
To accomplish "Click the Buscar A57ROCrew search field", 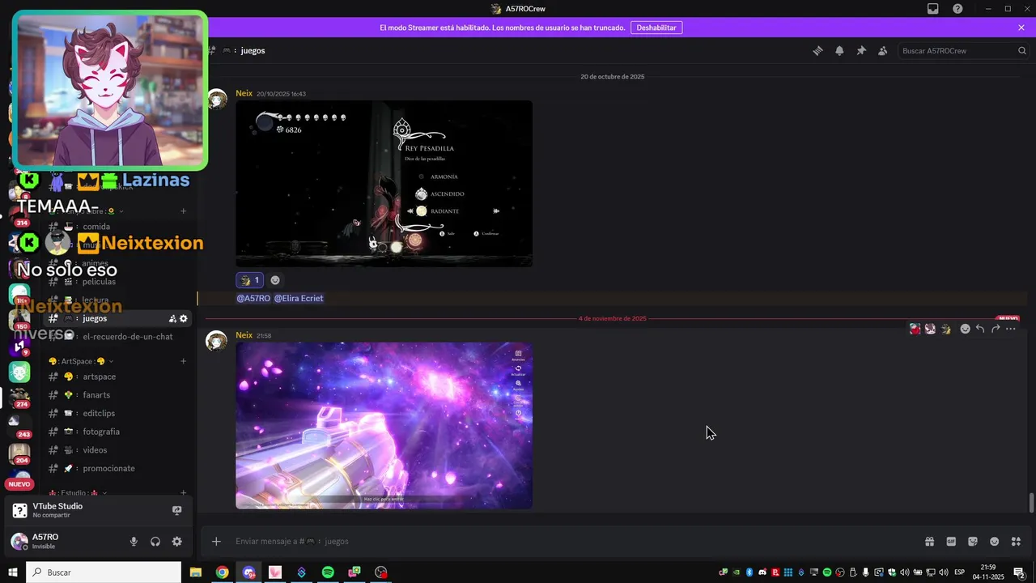I will point(963,50).
